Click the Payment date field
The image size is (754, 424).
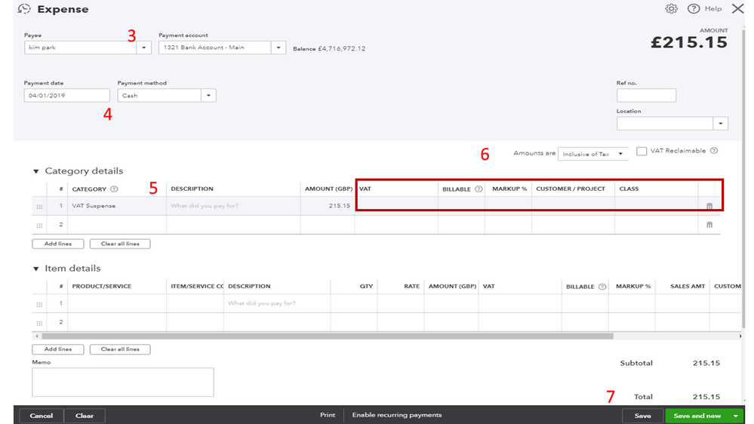(x=67, y=95)
